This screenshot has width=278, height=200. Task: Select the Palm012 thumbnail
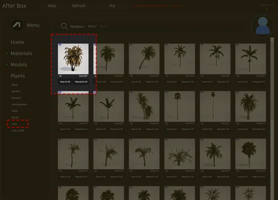pos(251,106)
